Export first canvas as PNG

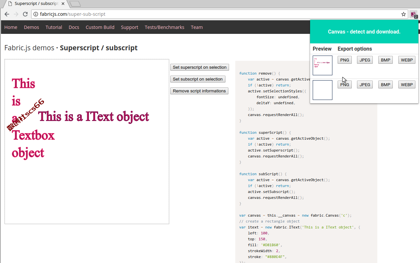pyautogui.click(x=345, y=60)
